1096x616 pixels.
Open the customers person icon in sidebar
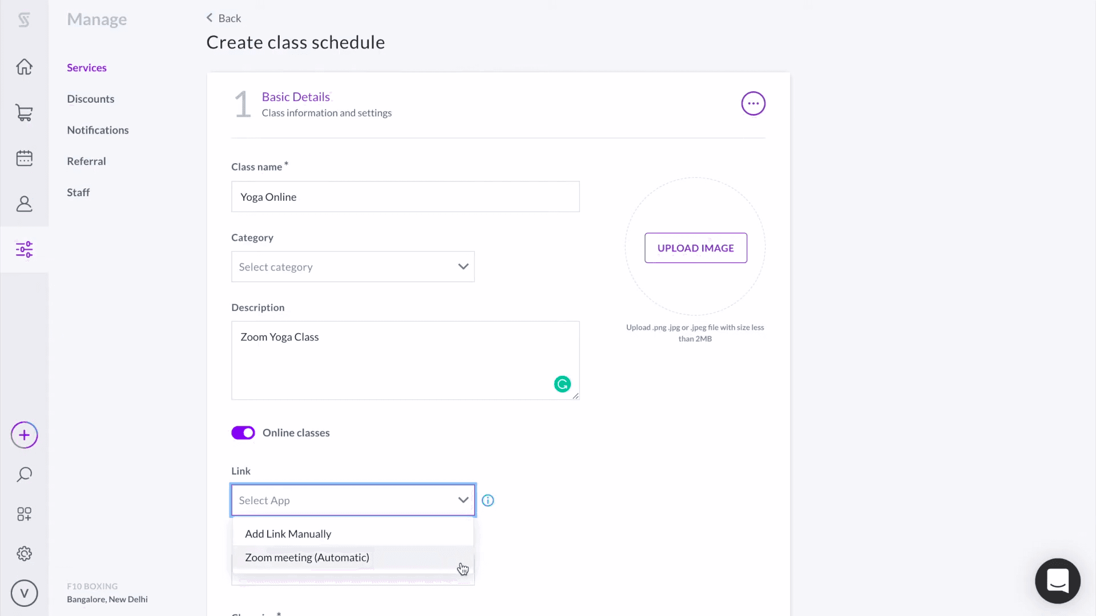tap(24, 204)
